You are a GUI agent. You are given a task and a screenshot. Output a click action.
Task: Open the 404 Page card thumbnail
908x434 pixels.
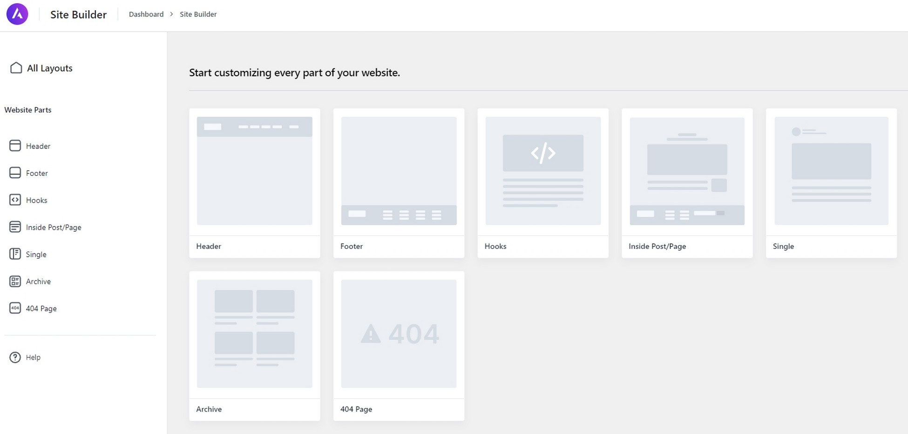(399, 334)
